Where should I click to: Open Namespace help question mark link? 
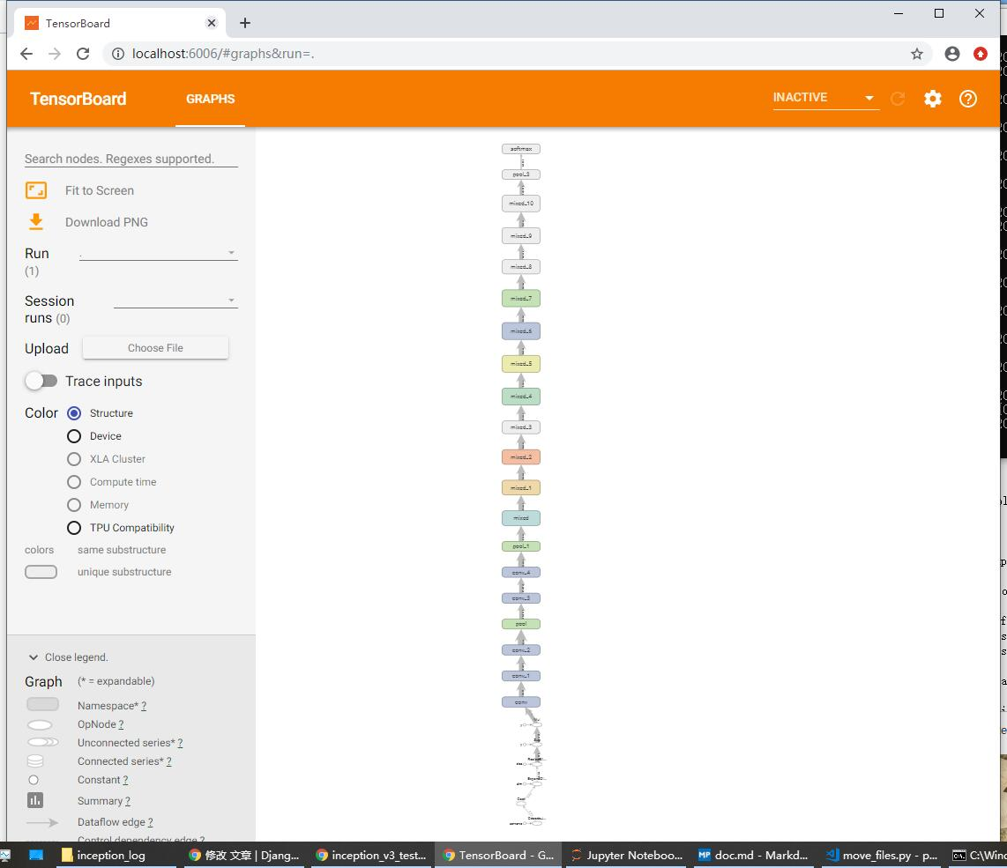point(144,706)
